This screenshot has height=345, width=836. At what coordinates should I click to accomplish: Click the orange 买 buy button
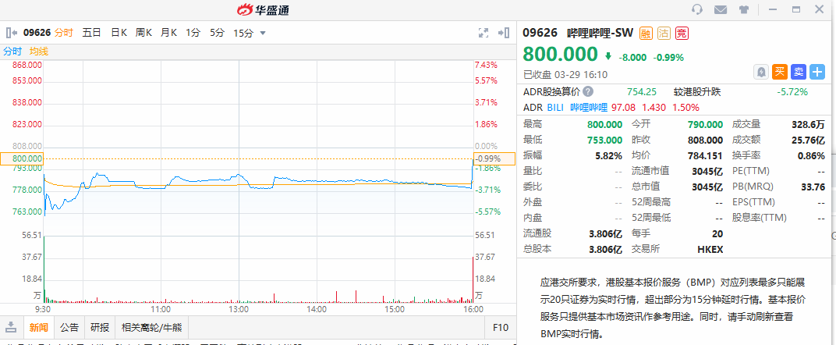point(780,72)
